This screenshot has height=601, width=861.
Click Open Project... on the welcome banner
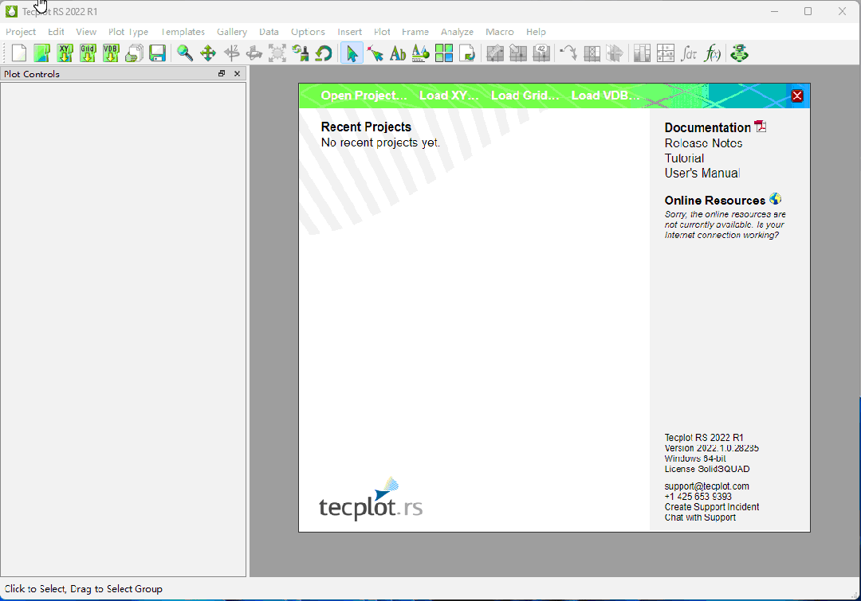364,96
